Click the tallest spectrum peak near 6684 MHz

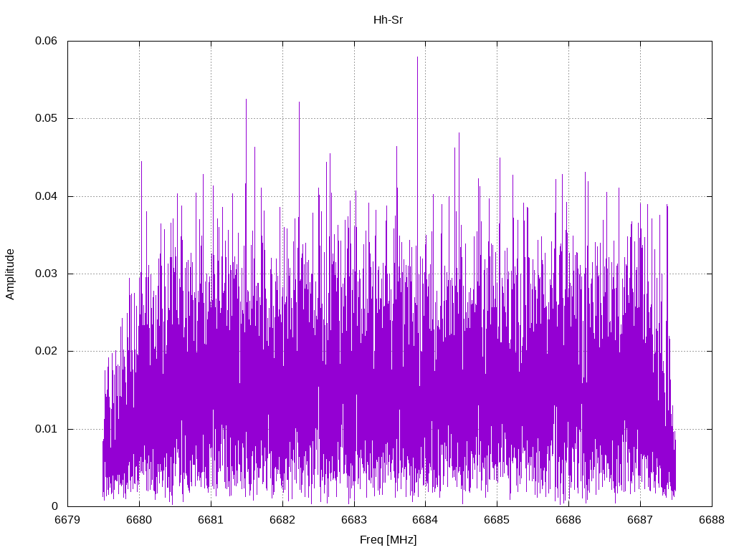point(418,59)
